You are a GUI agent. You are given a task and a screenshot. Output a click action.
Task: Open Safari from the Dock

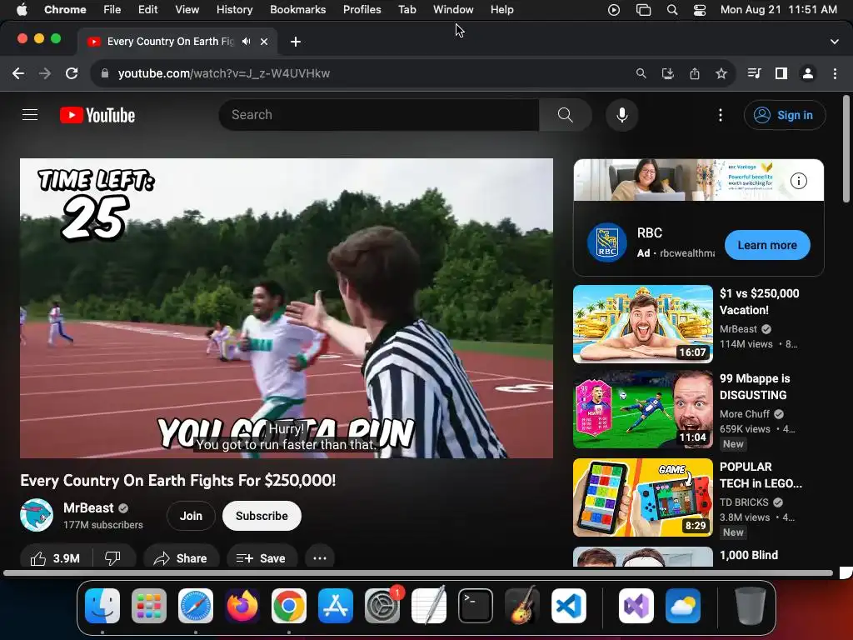195,606
